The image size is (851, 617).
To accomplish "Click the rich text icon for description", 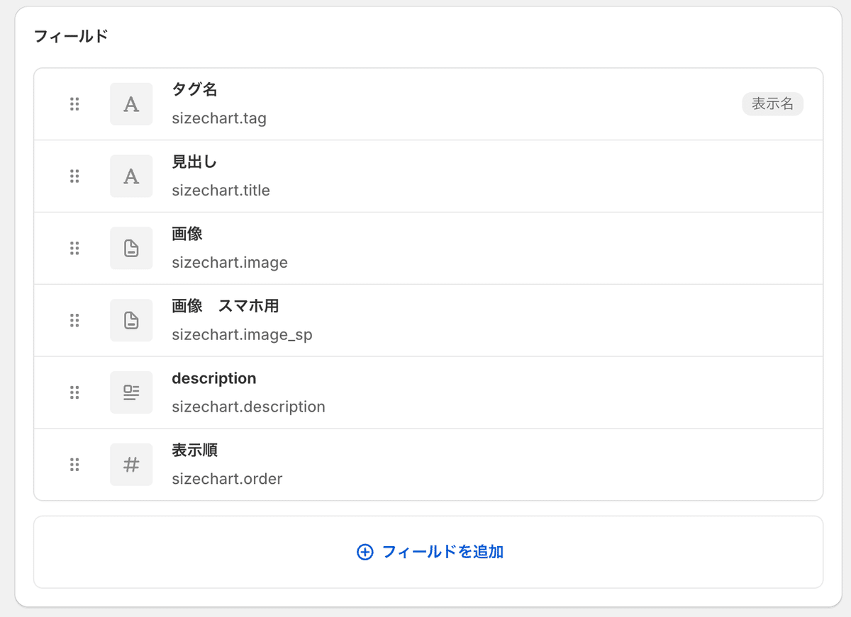I will tap(131, 392).
